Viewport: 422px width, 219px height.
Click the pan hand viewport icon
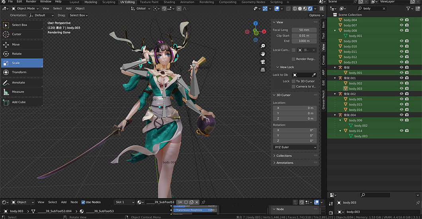click(x=263, y=54)
